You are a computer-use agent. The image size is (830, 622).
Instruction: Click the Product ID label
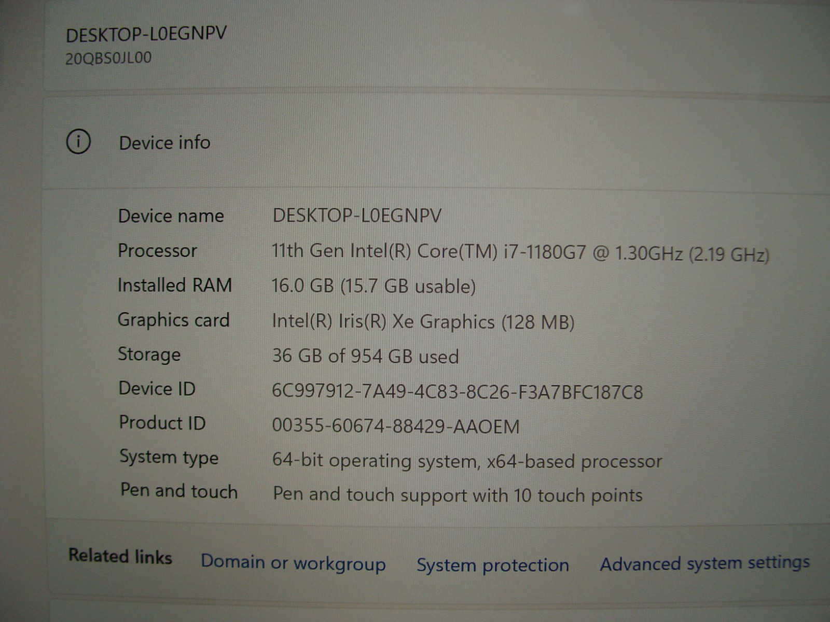pyautogui.click(x=162, y=422)
